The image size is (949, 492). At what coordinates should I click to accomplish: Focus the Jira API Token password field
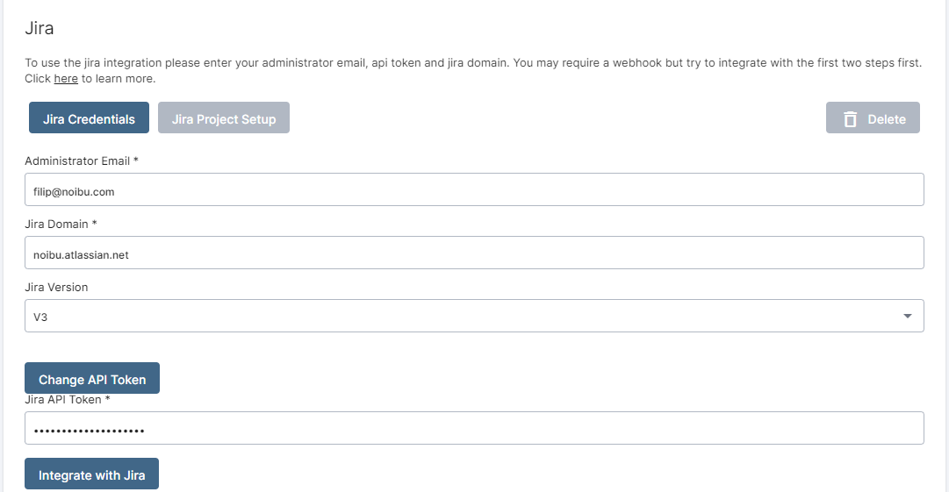pos(474,429)
